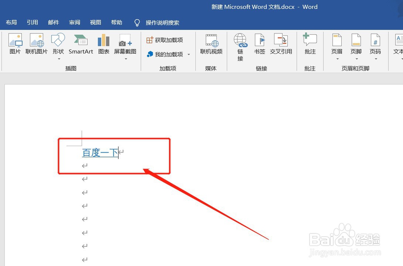
Task: Expand the 屏幕截图 dropdown arrow
Action: [x=126, y=59]
